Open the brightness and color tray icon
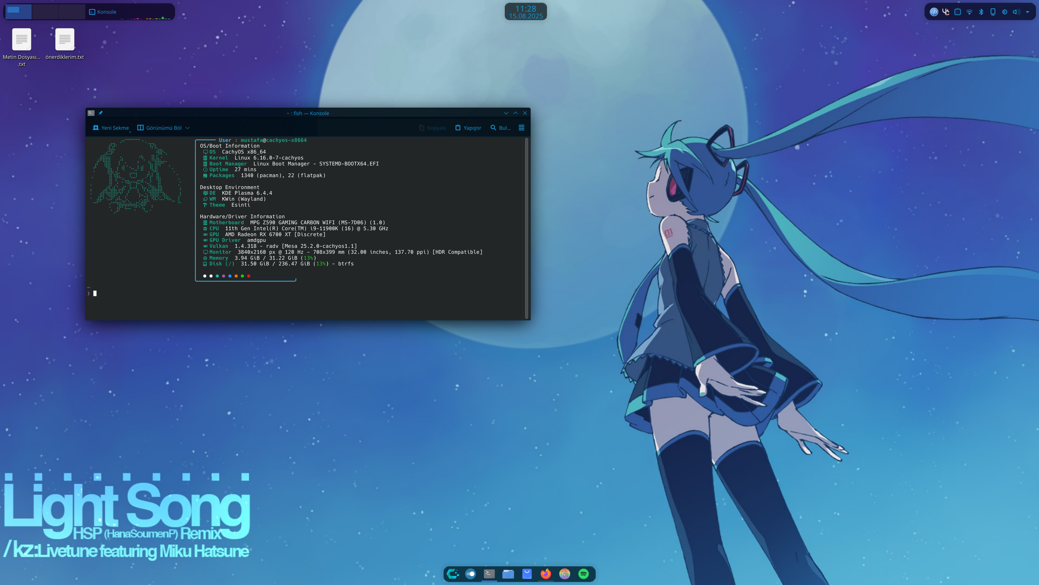1039x585 pixels. [1005, 12]
